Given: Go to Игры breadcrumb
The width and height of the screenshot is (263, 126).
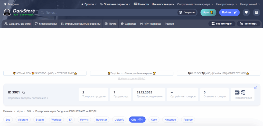Looking at the screenshot, I should tap(20, 111).
